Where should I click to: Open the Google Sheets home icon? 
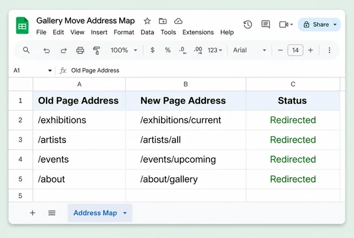[22, 25]
